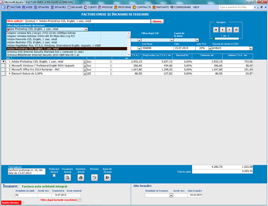Click the Cod fiscal field 456698
This screenshot has height=206, width=268.
(x=157, y=48)
